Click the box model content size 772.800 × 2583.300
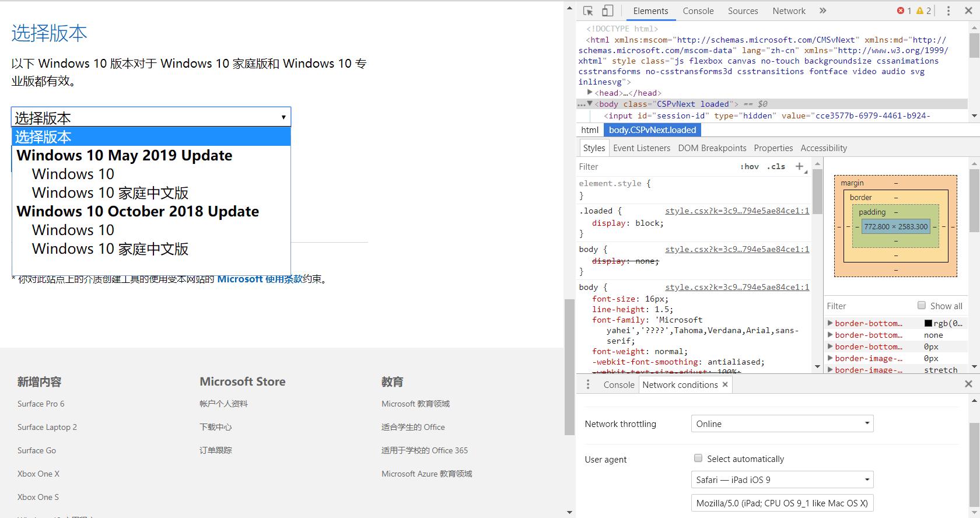Image resolution: width=980 pixels, height=518 pixels. click(896, 226)
